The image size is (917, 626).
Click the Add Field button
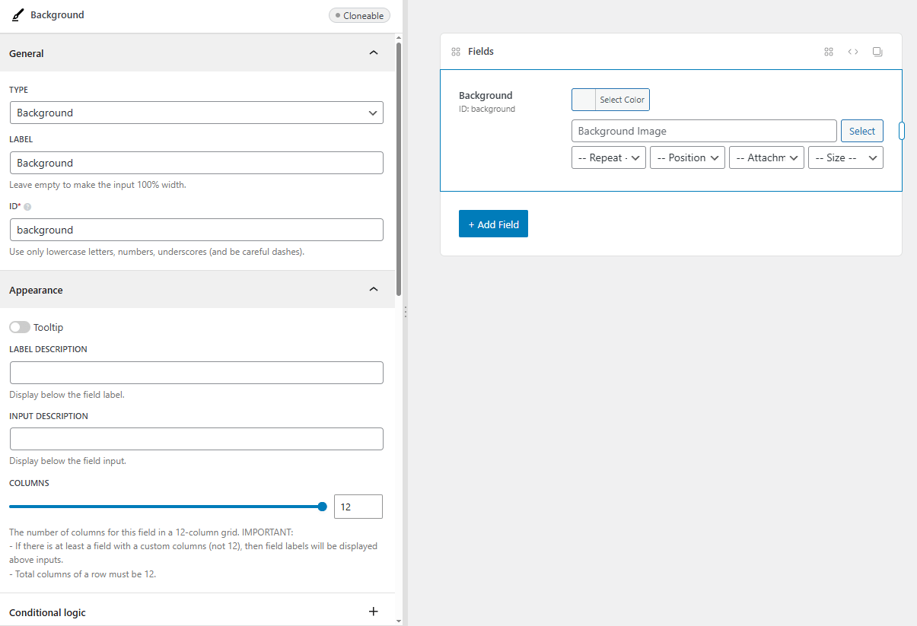pos(493,223)
